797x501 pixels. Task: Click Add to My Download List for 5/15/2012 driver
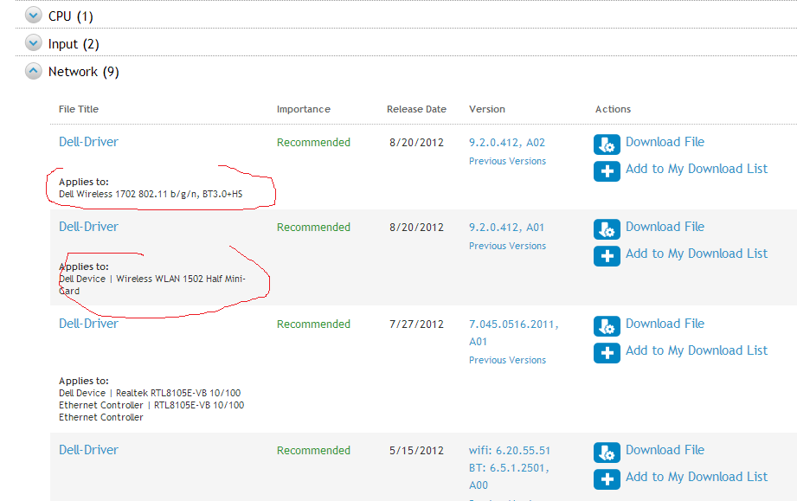click(697, 477)
